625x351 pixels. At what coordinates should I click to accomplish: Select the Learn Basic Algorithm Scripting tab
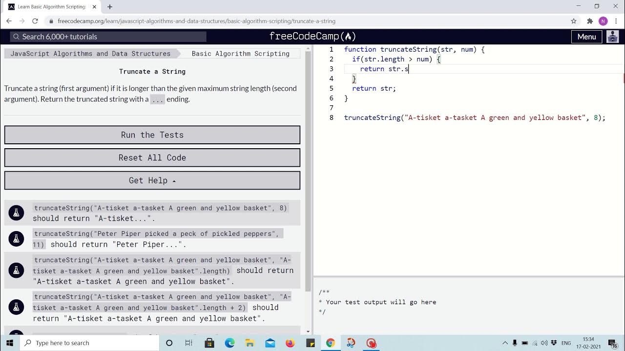pyautogui.click(x=51, y=7)
